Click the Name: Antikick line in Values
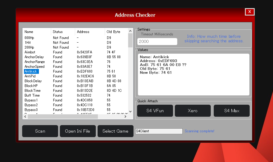Viewport: 273px width, 162px height. (x=154, y=57)
